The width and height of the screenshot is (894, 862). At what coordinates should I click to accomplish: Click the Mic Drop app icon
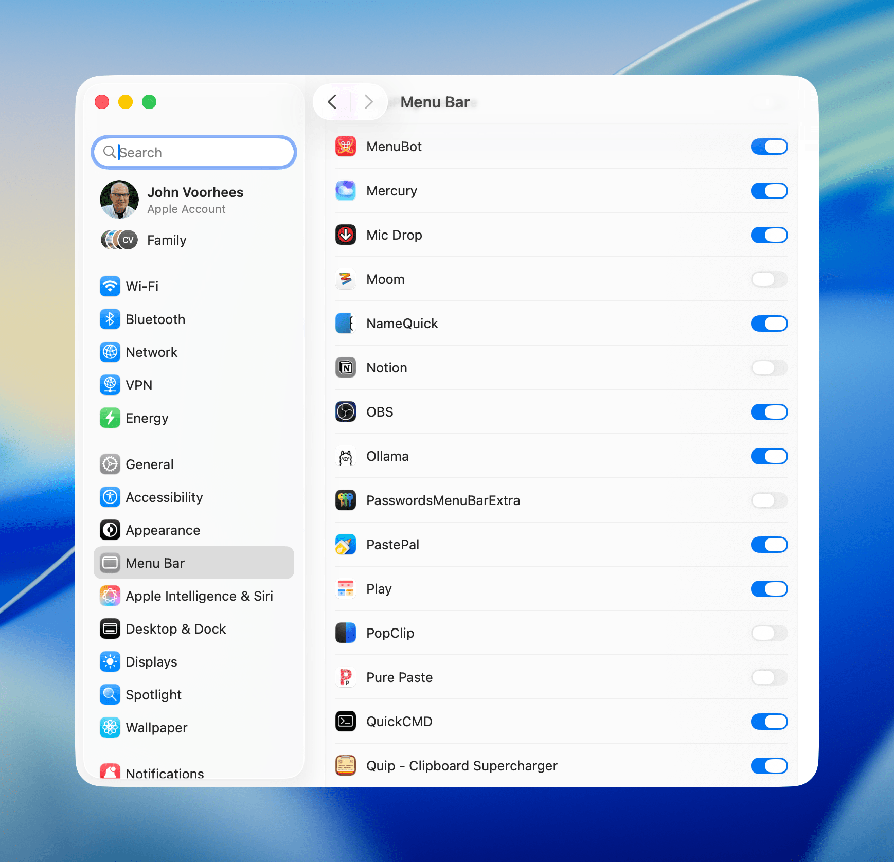346,235
